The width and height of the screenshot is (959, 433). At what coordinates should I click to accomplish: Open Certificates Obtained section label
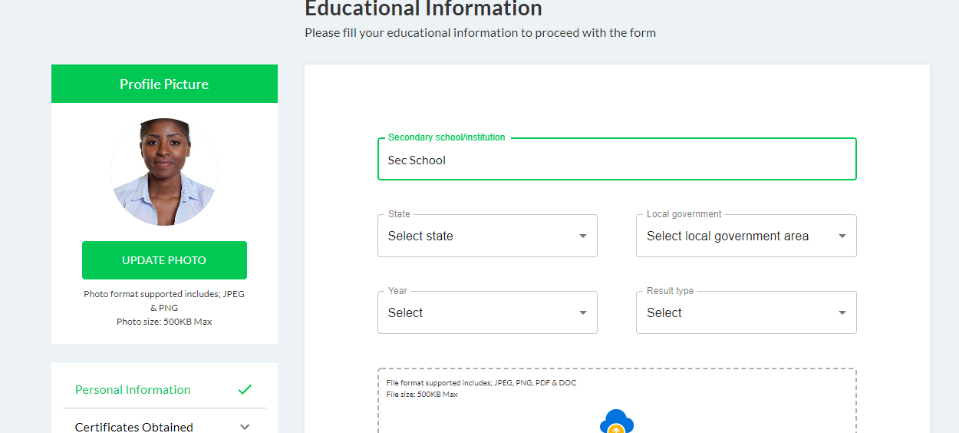[x=134, y=427]
